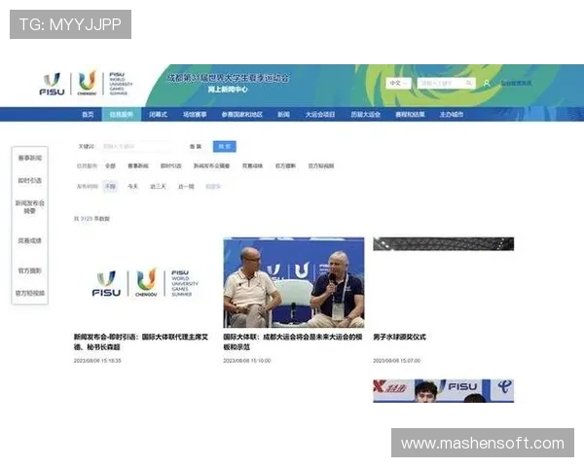584x467 pixels.
Task: Open the 男子水球颁奖仪式 news article
Action: [x=400, y=338]
